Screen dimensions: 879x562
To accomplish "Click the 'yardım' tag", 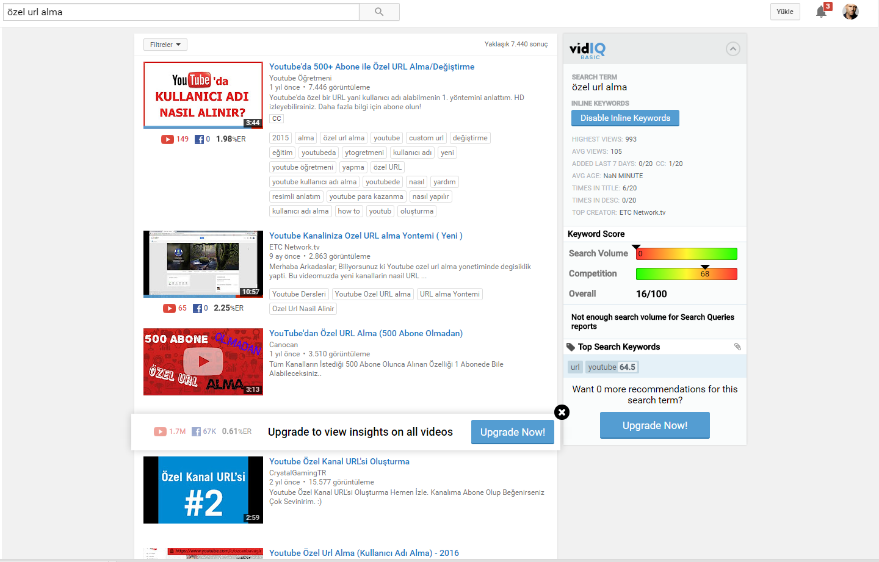I will pos(444,182).
